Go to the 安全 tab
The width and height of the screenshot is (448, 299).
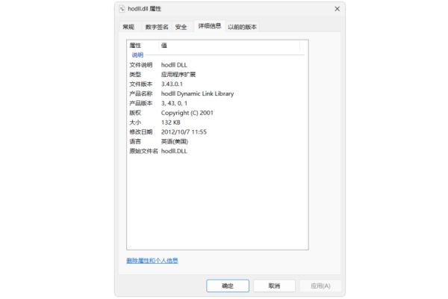coord(181,27)
